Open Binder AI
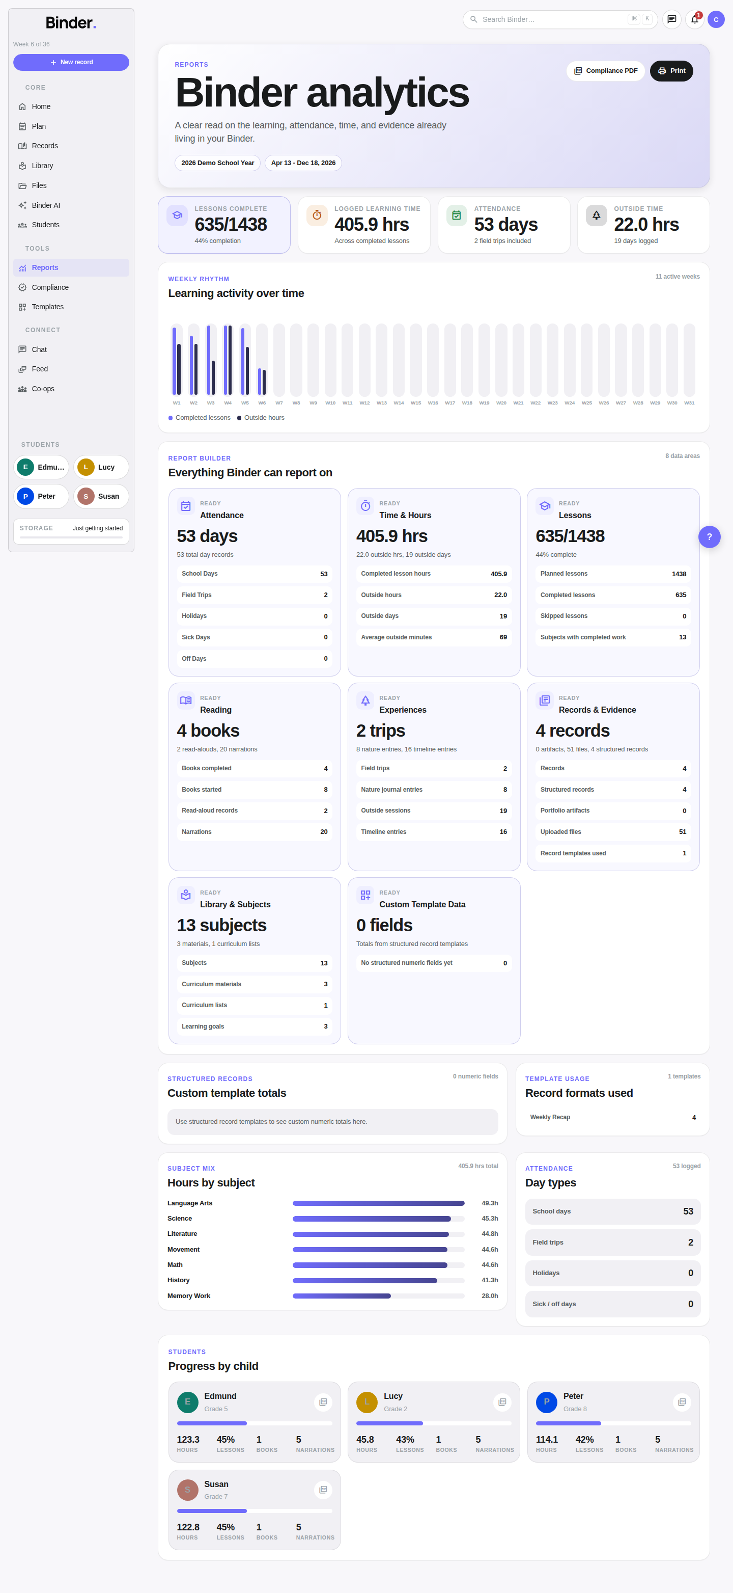 (71, 205)
